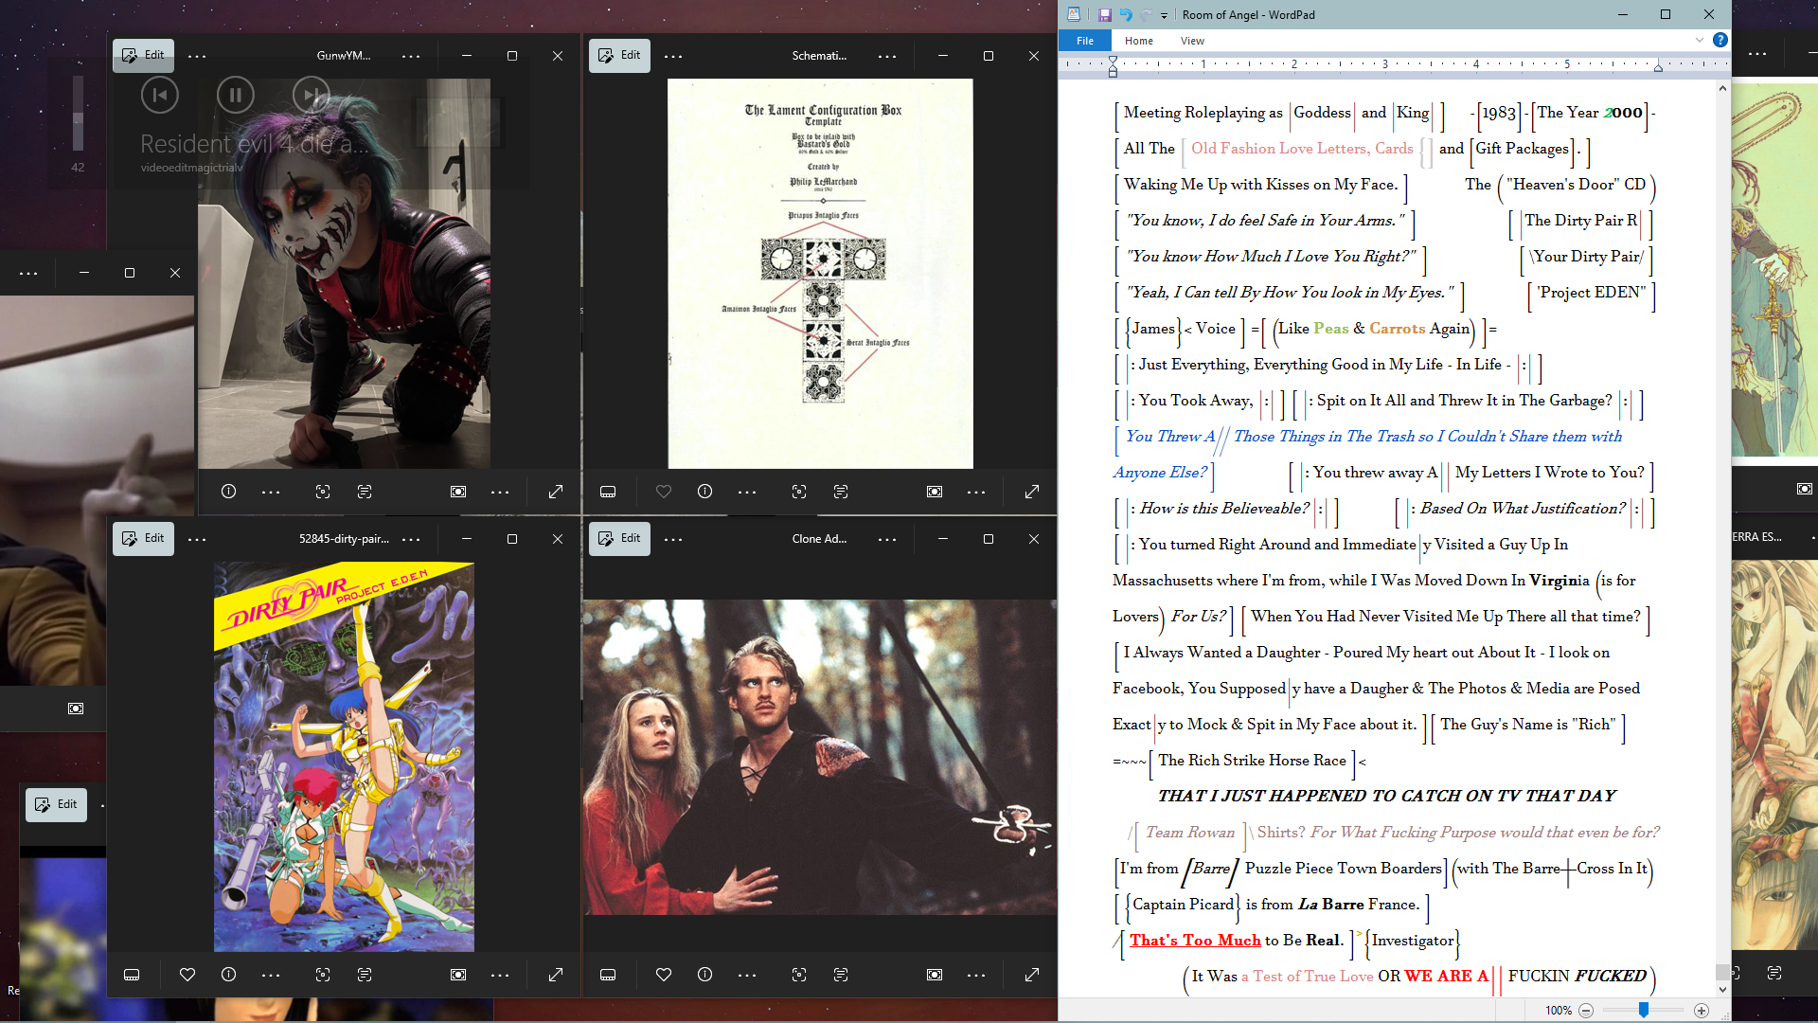
Task: Enter fullscreen in the Clone Ad window
Action: 1032,975
